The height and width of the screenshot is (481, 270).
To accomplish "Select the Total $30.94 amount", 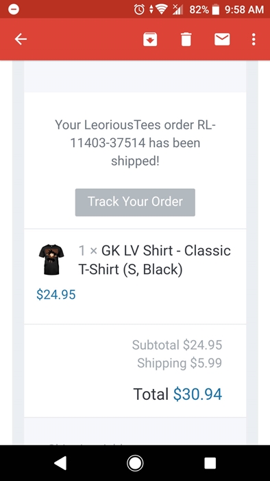I will [x=177, y=394].
